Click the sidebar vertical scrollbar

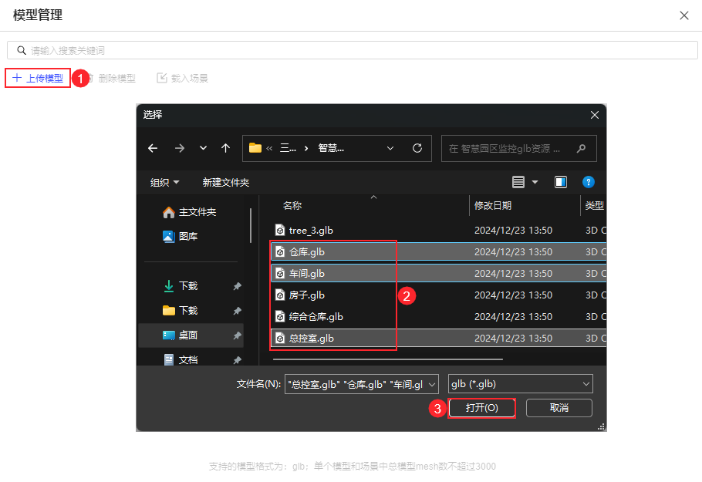point(251,225)
